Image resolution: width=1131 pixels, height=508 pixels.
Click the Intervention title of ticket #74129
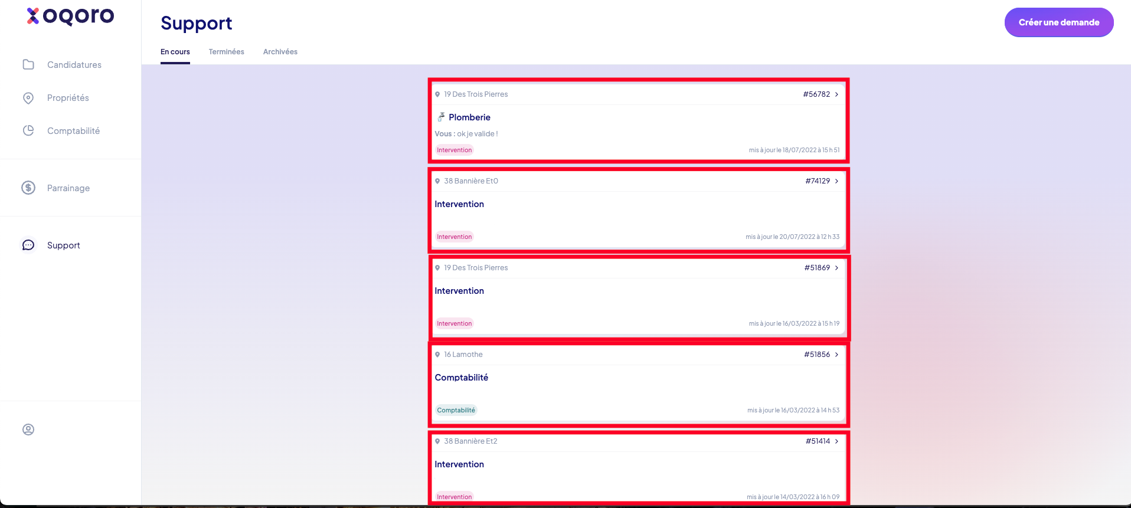pos(459,204)
